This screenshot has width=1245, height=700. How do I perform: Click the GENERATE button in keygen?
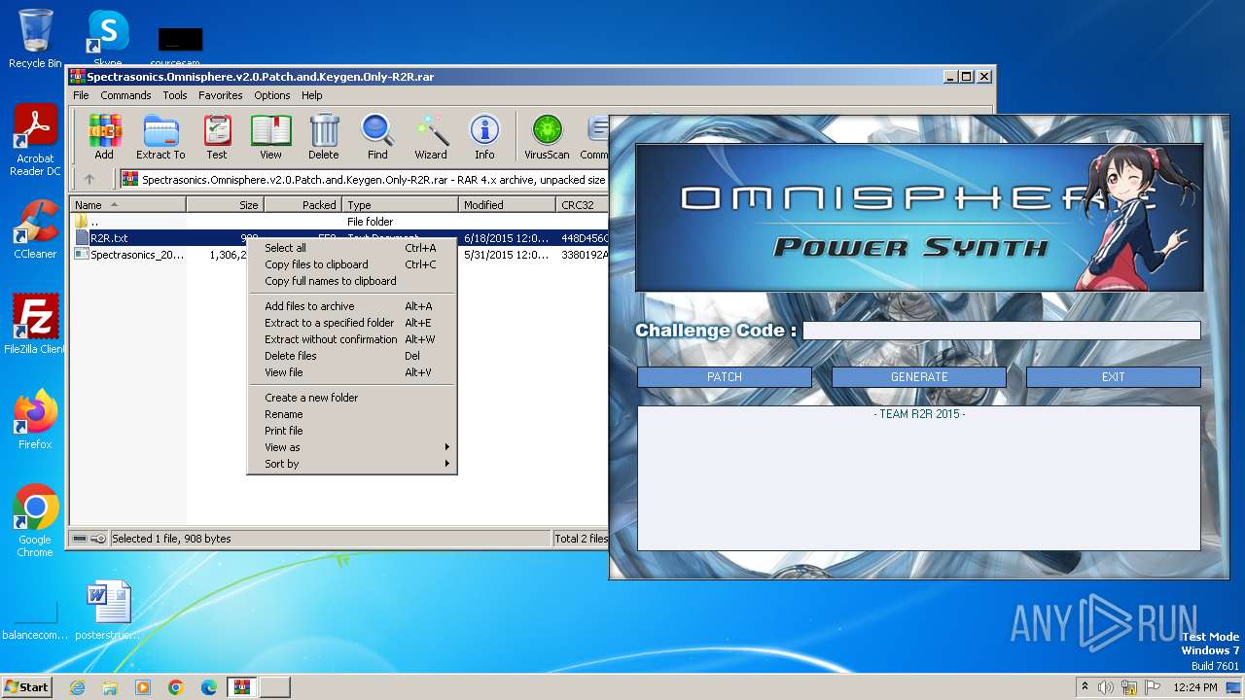coord(919,377)
